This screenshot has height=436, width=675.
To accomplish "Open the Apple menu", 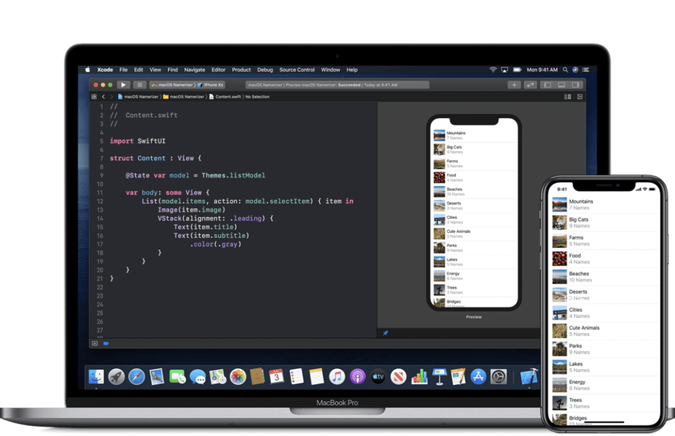I will (x=87, y=70).
